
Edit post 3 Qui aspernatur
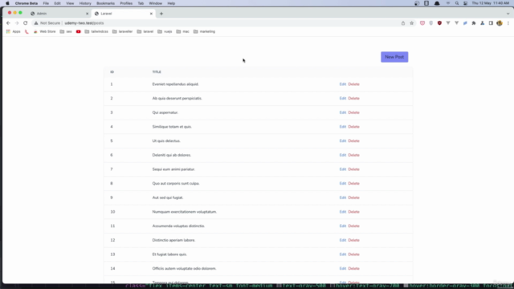343,112
